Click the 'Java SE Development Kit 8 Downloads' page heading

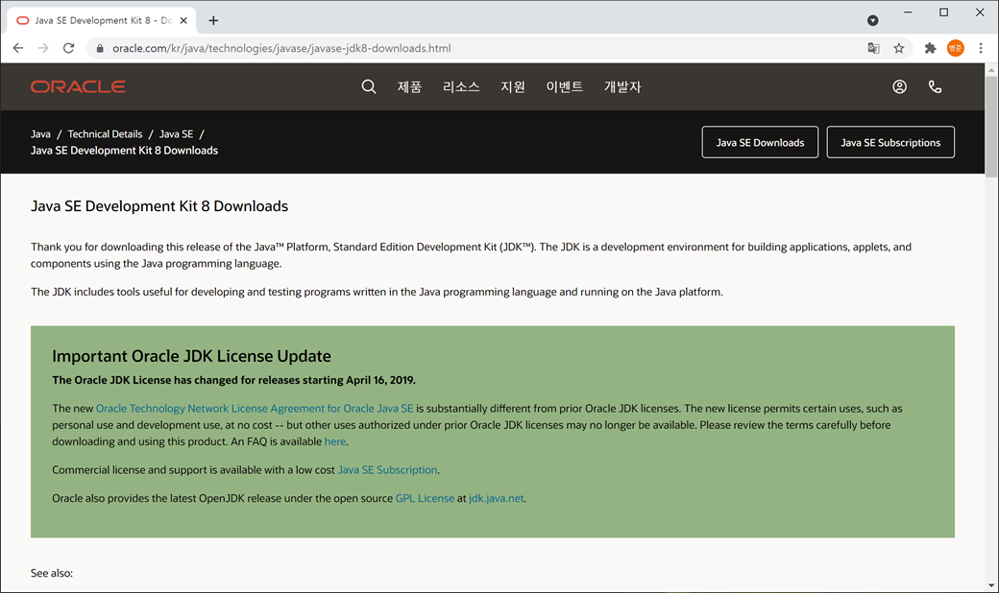(x=159, y=206)
